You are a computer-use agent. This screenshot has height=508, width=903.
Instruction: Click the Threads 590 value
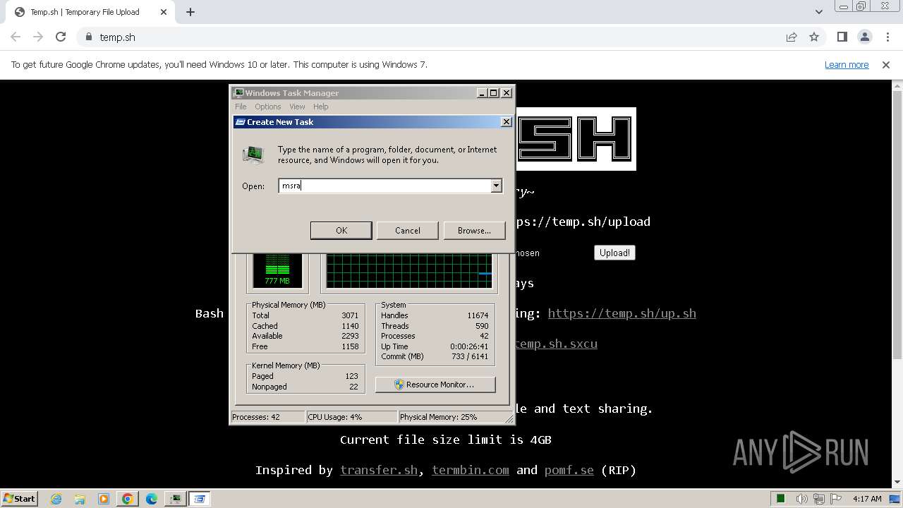pyautogui.click(x=482, y=326)
